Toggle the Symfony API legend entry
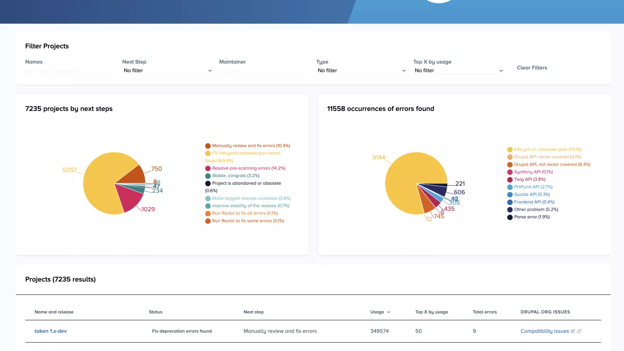This screenshot has width=624, height=351. (x=530, y=172)
